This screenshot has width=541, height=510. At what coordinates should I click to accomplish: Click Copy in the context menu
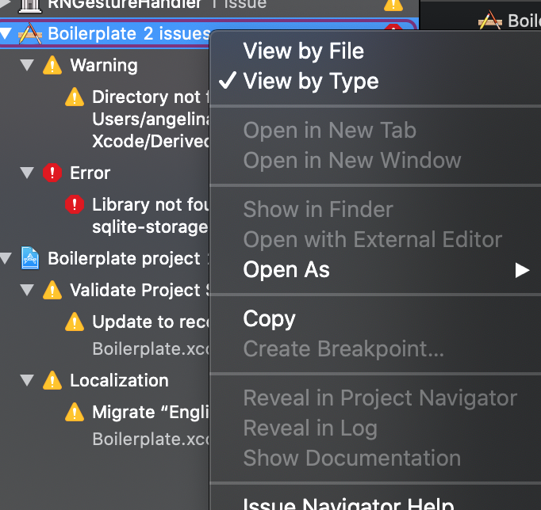[x=269, y=318]
